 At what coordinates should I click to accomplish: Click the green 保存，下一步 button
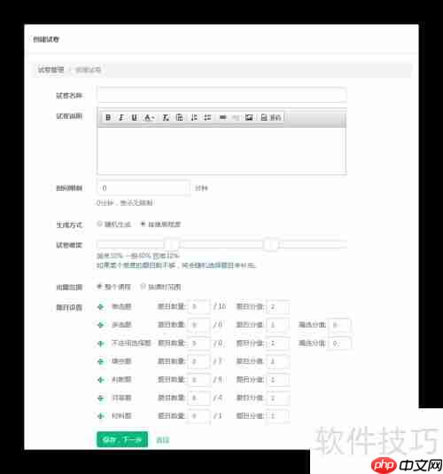(122, 439)
